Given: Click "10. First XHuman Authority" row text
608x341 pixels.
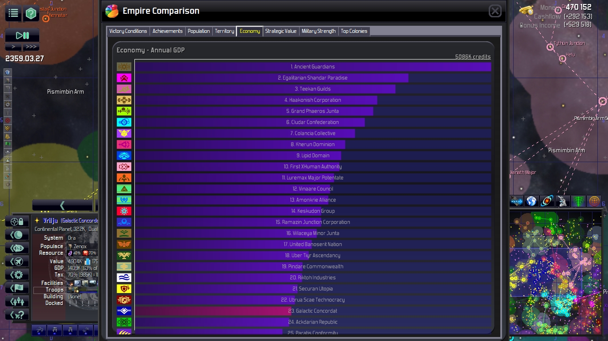Looking at the screenshot, I should [x=312, y=167].
